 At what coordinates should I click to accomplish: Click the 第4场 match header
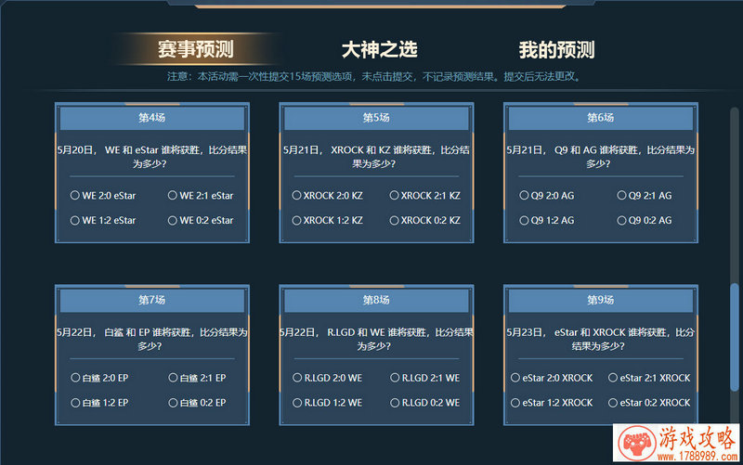pos(152,118)
